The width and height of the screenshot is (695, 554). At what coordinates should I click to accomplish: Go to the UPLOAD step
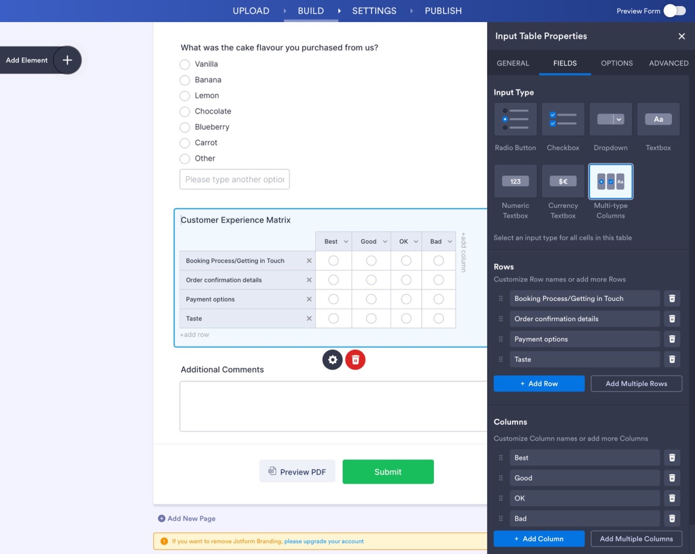pyautogui.click(x=251, y=11)
